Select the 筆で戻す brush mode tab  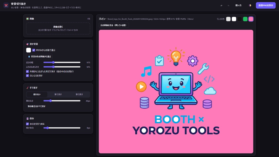click(x=79, y=94)
